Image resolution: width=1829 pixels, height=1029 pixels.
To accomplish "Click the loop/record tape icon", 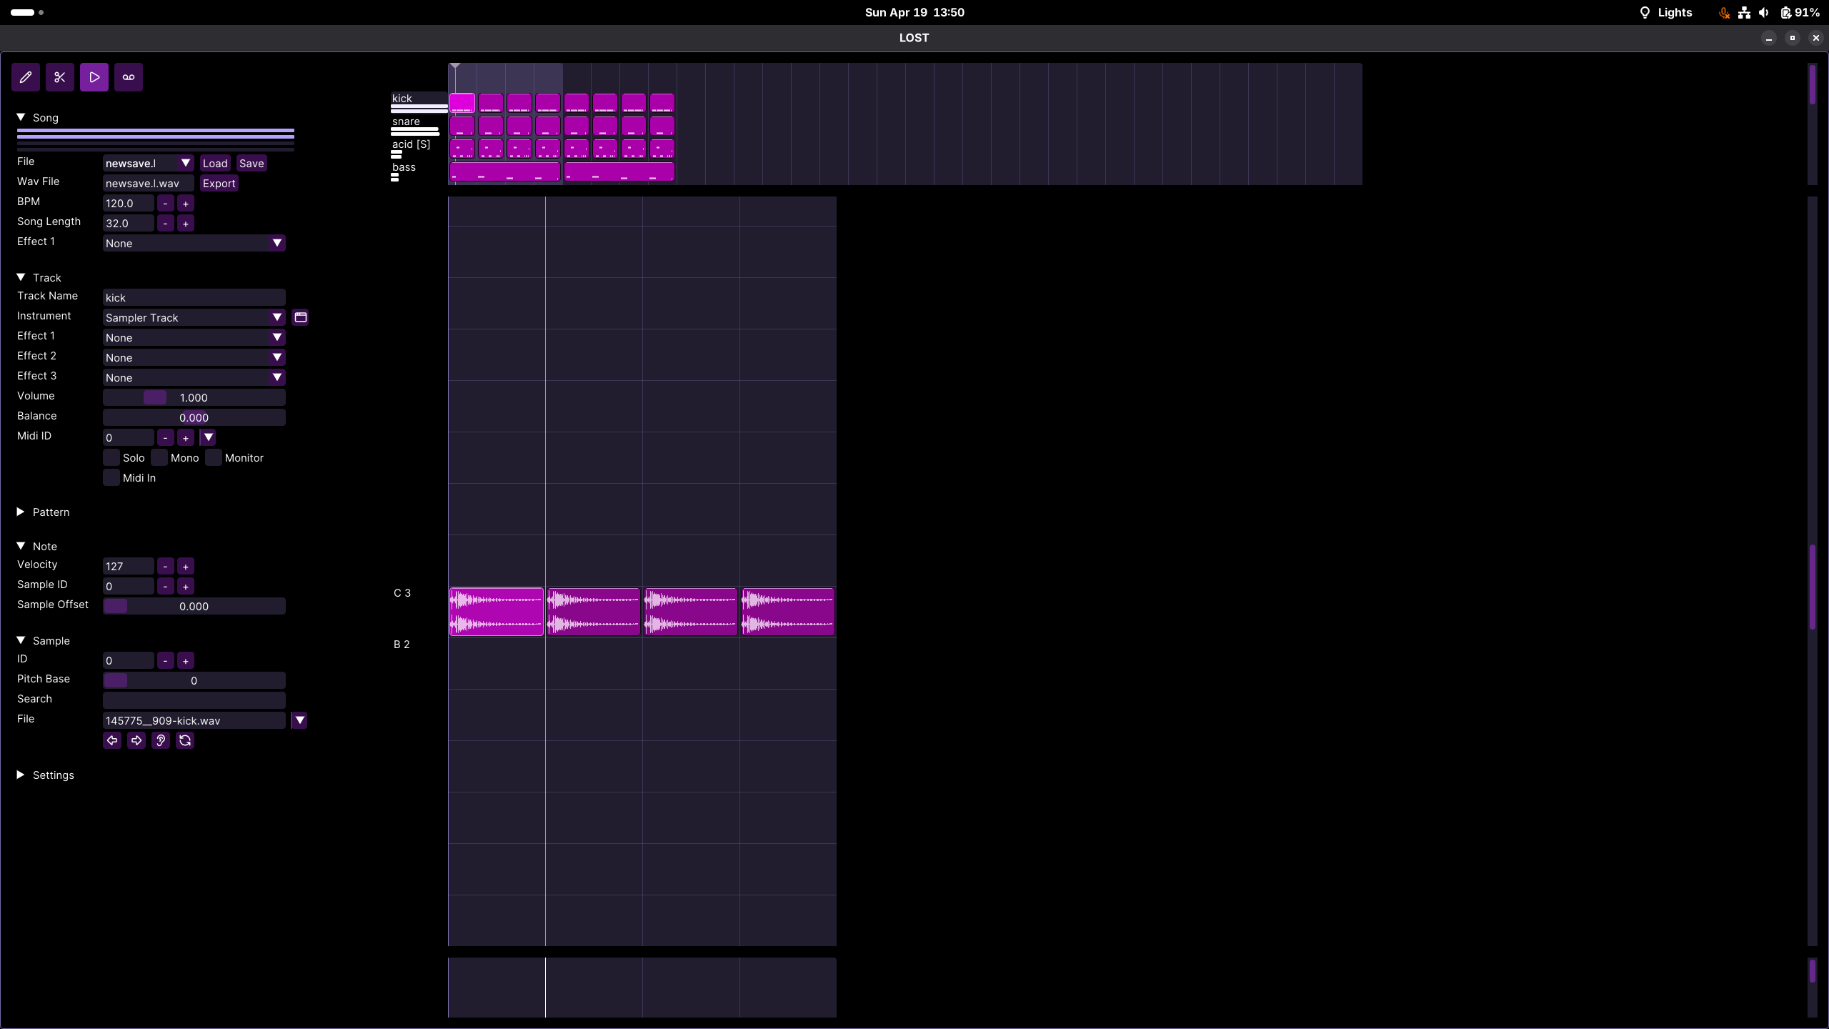I will point(129,77).
